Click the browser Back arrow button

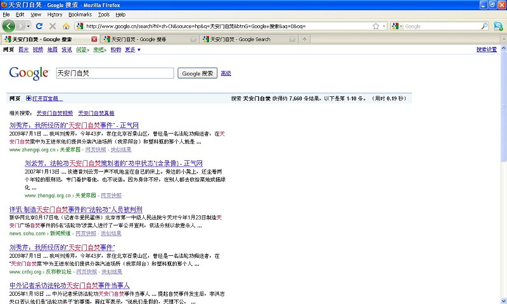9,26
